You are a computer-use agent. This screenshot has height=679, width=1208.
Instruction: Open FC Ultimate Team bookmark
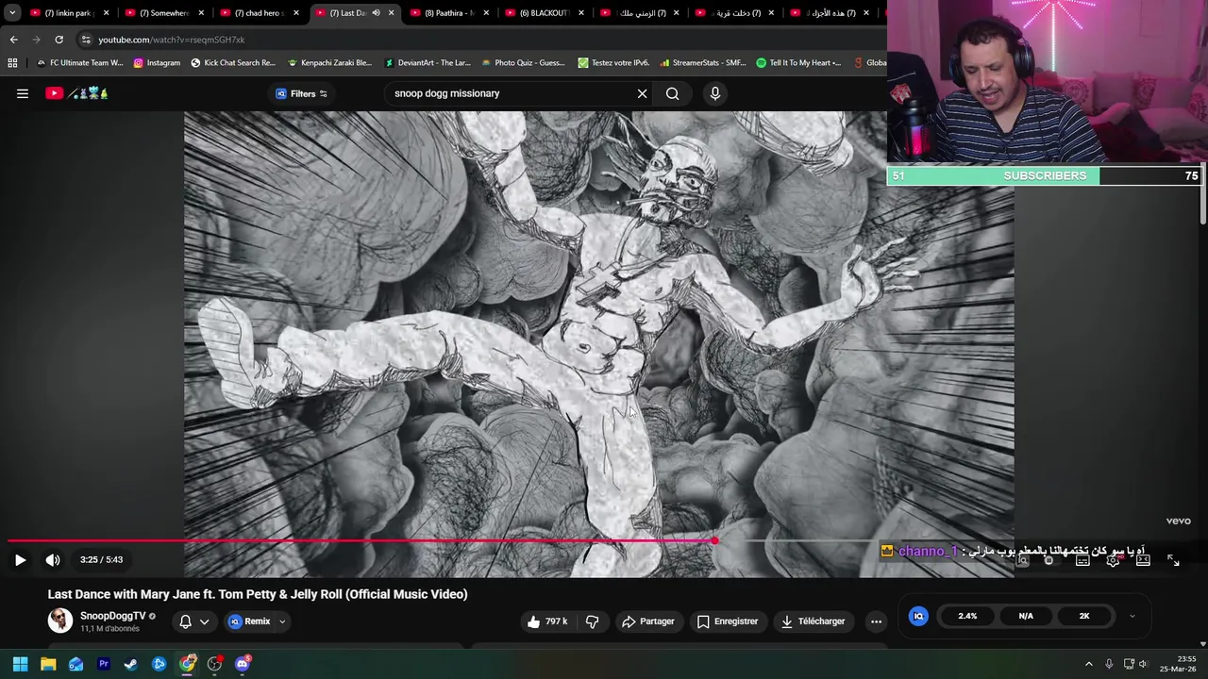[79, 63]
